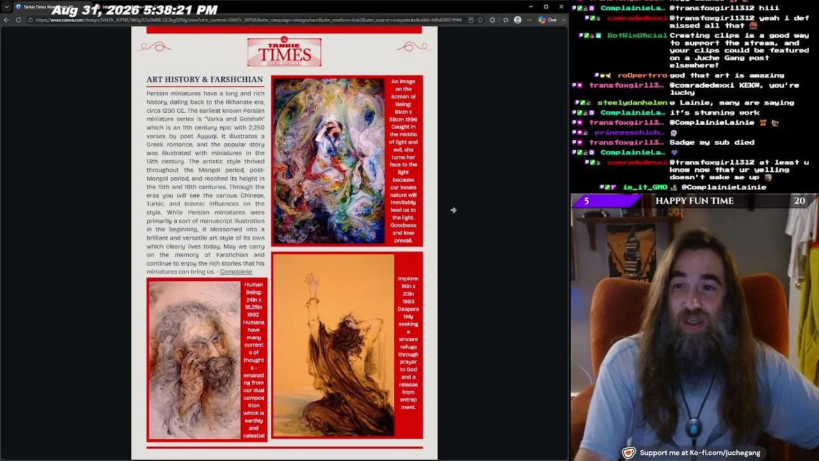The image size is (819, 461).
Task: Click the "HAPPY FUN TIME" banner title
Action: coord(694,201)
